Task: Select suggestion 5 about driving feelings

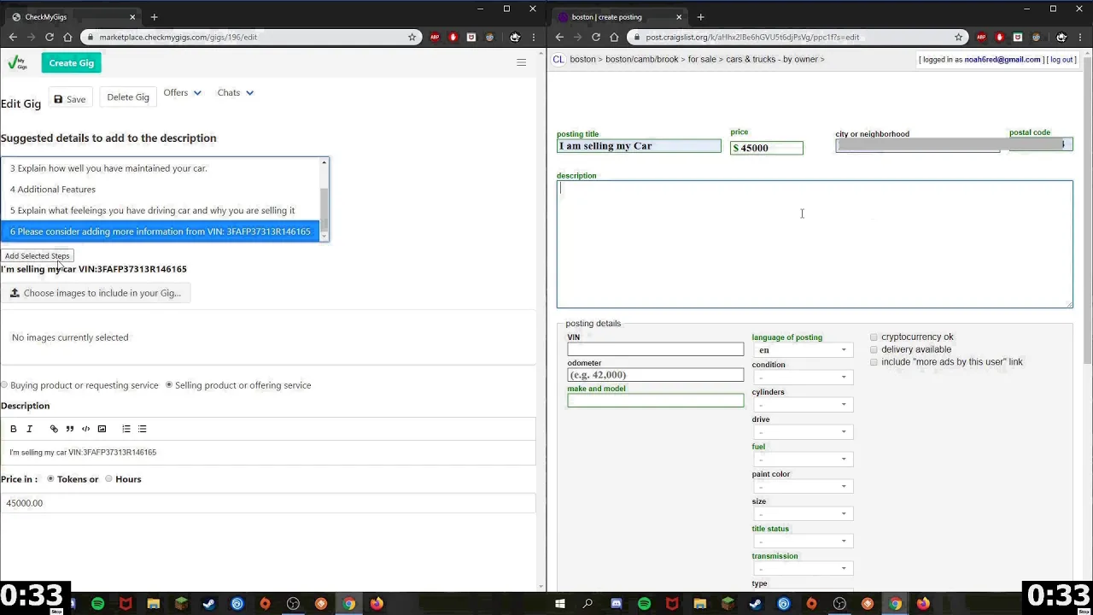Action: click(x=161, y=210)
